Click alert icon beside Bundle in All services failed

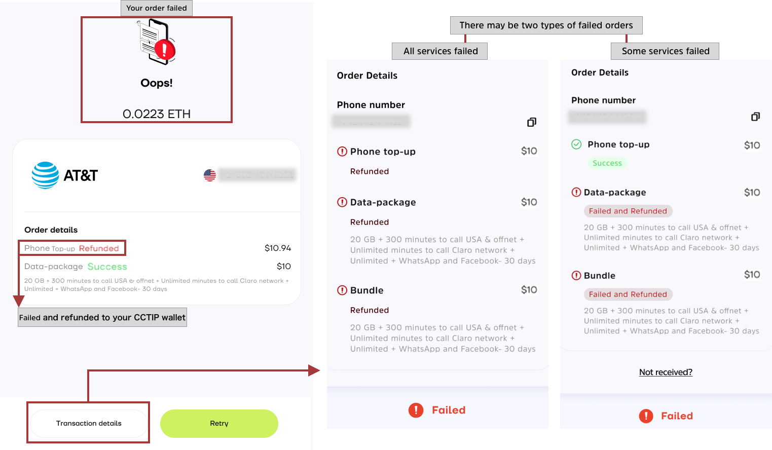[x=342, y=290]
